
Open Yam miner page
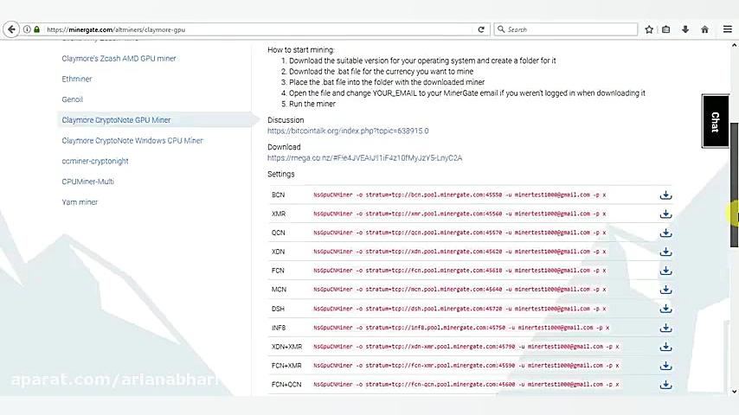click(x=80, y=202)
